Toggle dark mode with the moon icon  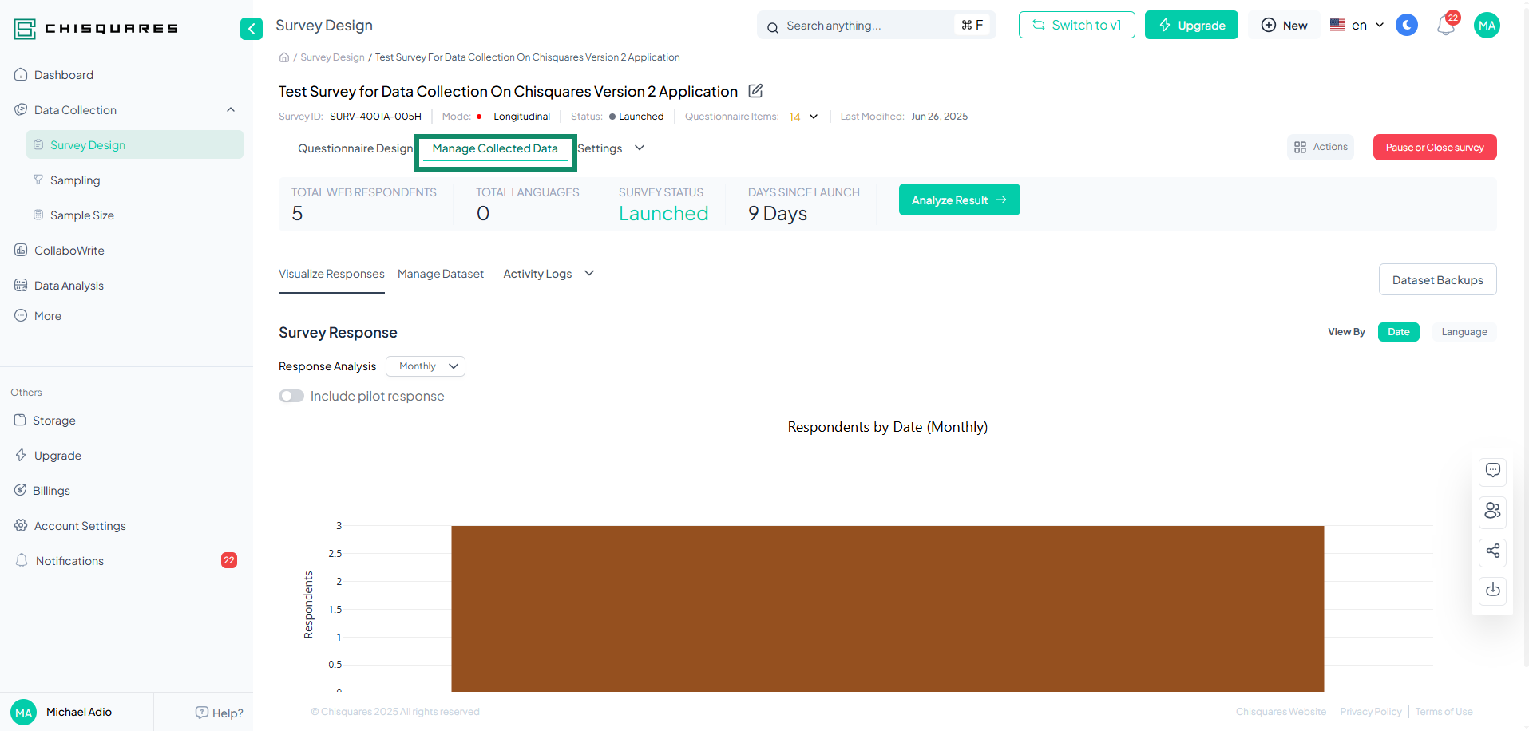click(1406, 25)
